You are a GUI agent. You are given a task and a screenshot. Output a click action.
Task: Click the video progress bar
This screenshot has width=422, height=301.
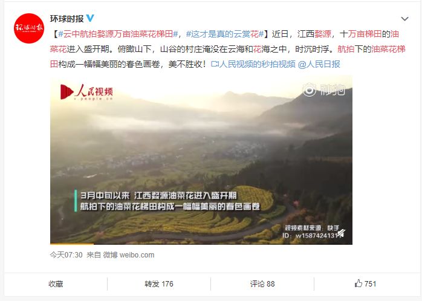click(x=201, y=244)
